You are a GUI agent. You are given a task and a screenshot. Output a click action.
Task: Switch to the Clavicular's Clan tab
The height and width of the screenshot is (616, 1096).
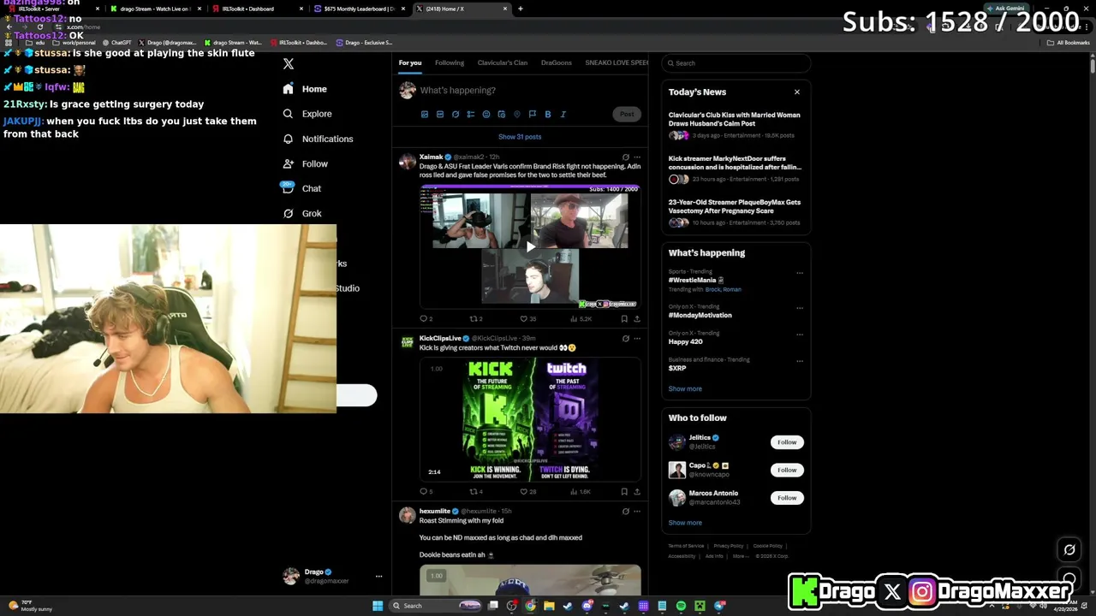click(503, 62)
